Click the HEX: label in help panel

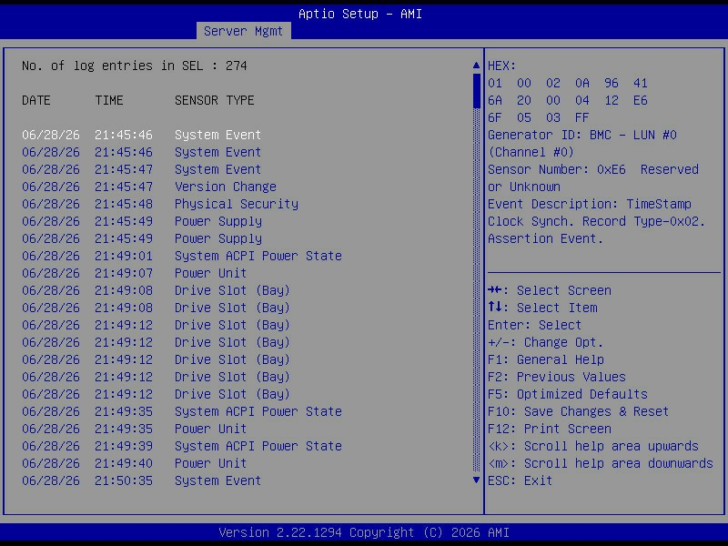(502, 66)
